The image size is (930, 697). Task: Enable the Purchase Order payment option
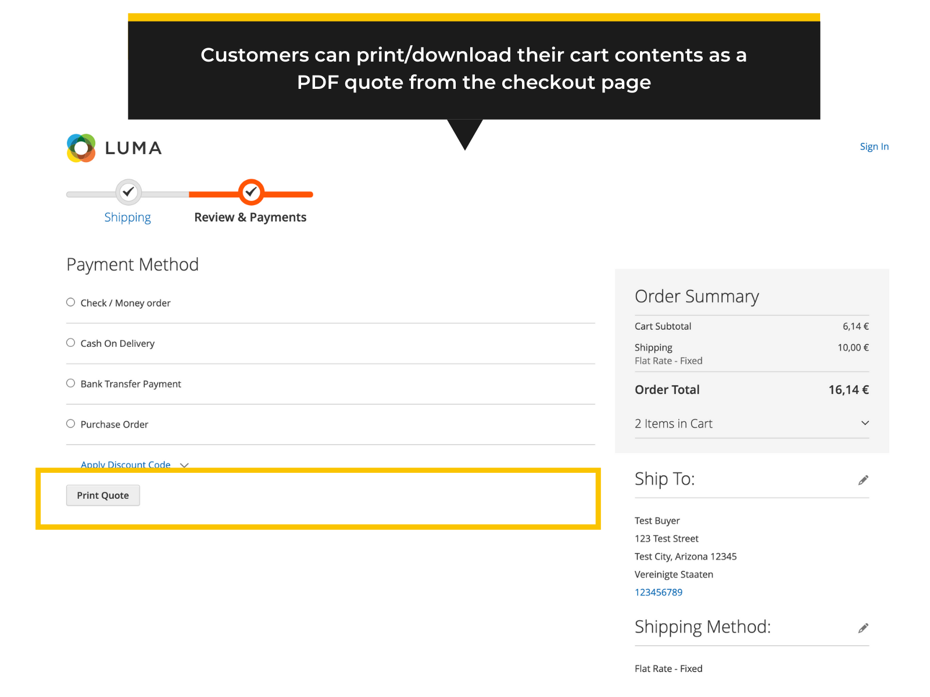pyautogui.click(x=70, y=423)
